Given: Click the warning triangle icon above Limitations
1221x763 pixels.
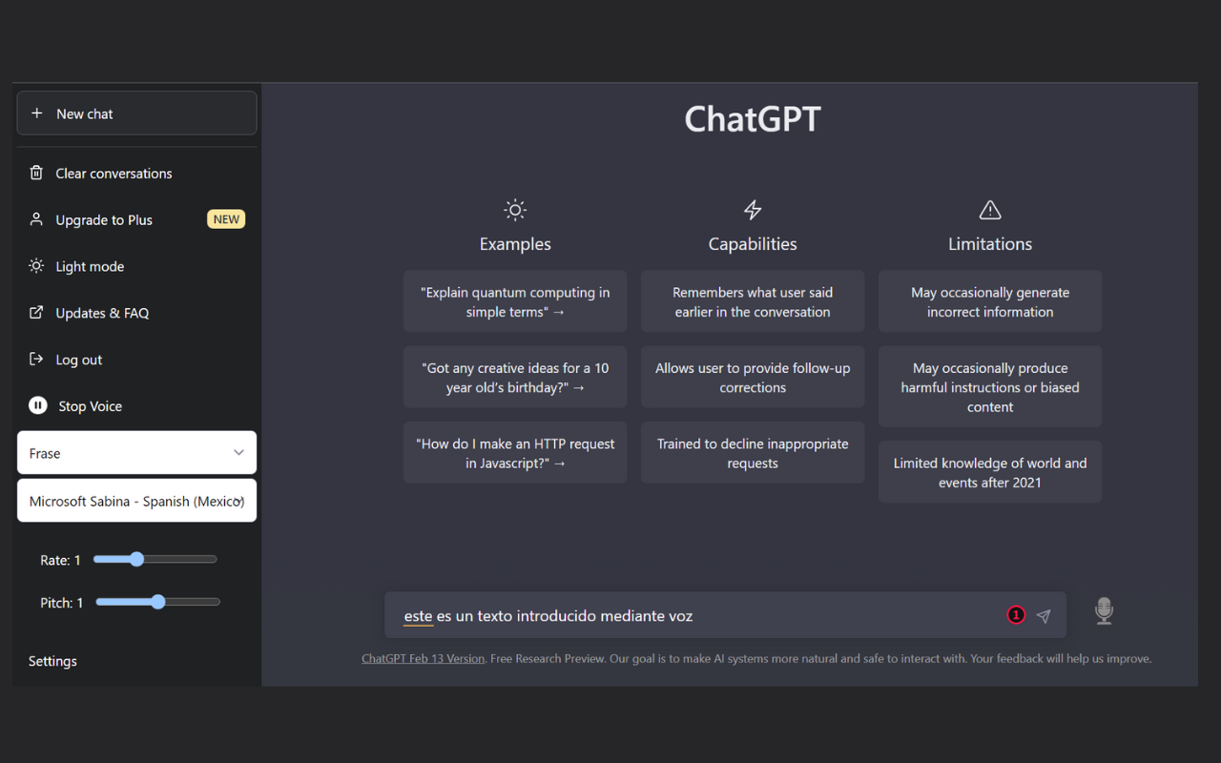Looking at the screenshot, I should click(990, 210).
